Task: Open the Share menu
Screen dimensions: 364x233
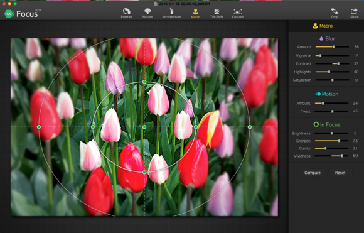Action: point(354,13)
